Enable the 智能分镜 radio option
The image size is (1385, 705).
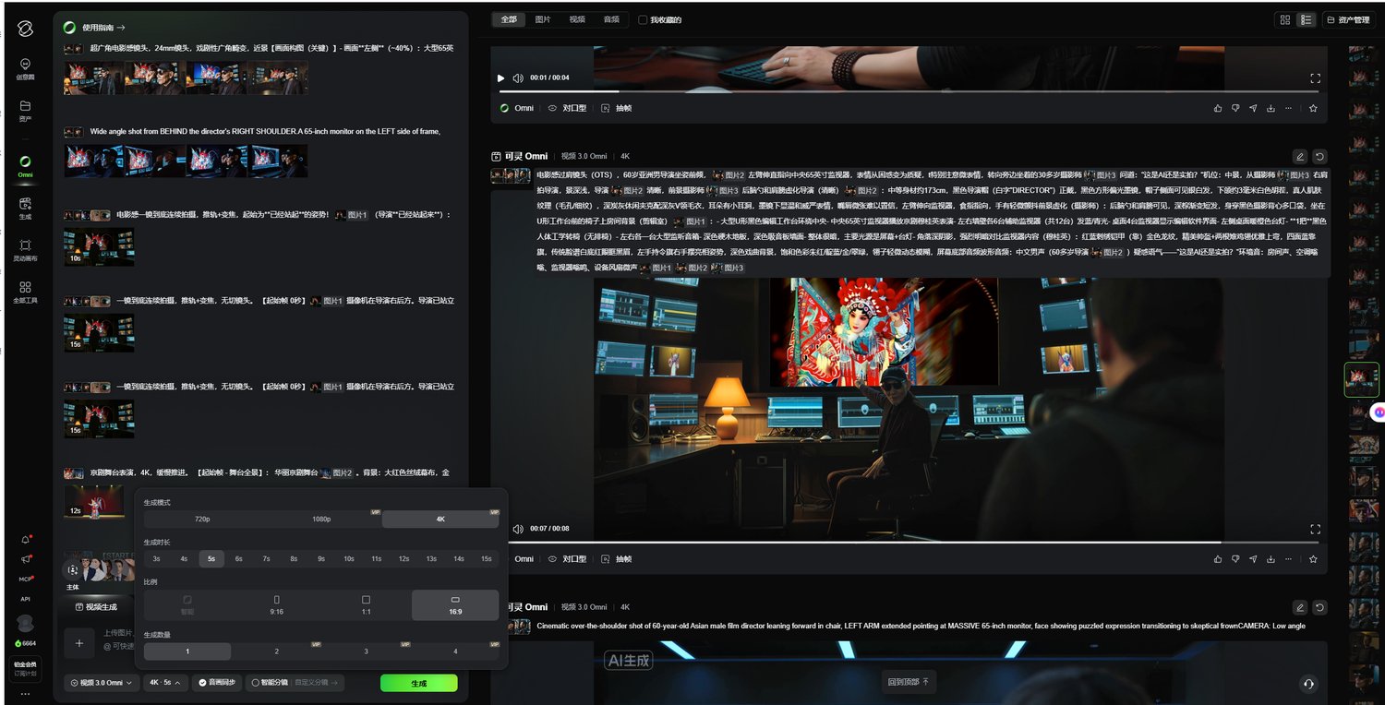pos(269,683)
